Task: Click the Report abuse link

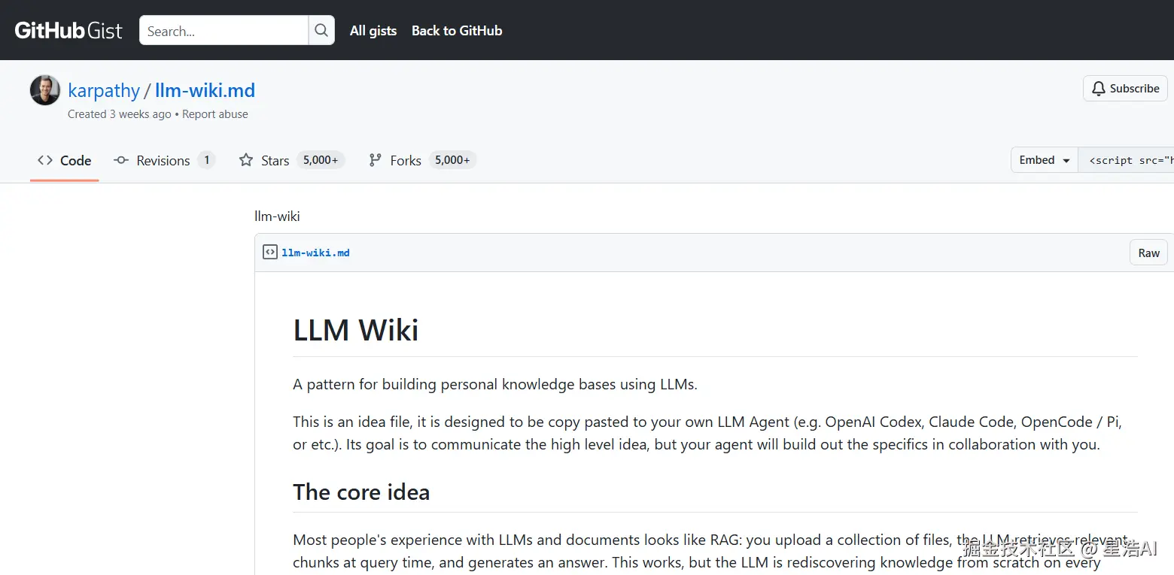Action: [x=215, y=114]
